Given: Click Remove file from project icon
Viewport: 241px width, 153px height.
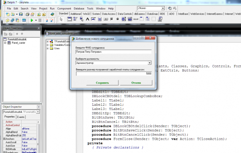Looking at the screenshot, I should [44, 14].
